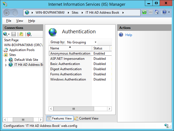Image resolution: width=174 pixels, height=131 pixels.
Task: Open the Help menu
Action: tap(32, 21)
